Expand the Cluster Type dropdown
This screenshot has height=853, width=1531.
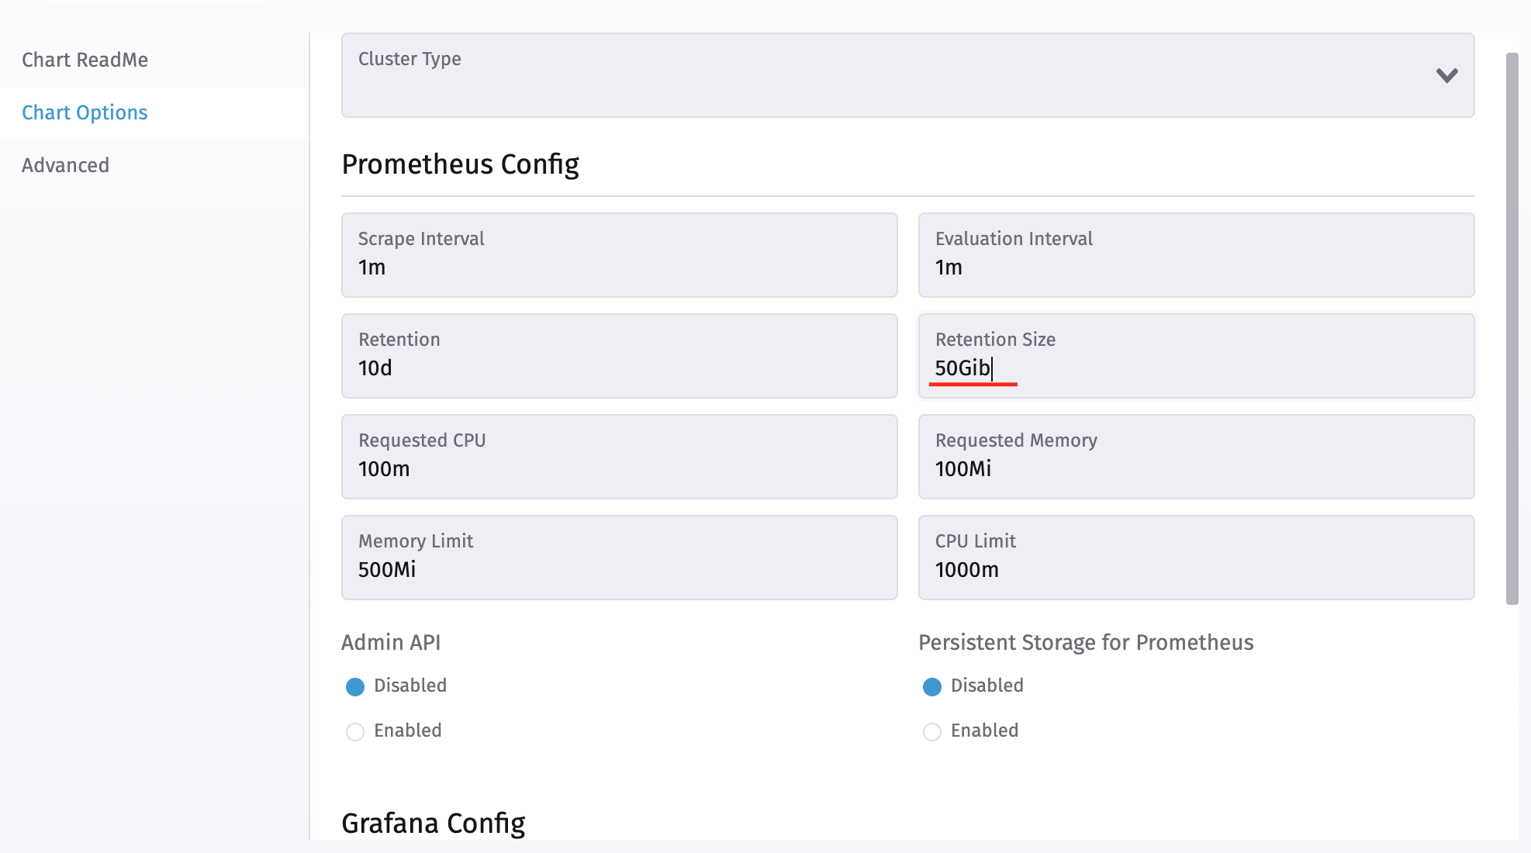click(x=907, y=75)
